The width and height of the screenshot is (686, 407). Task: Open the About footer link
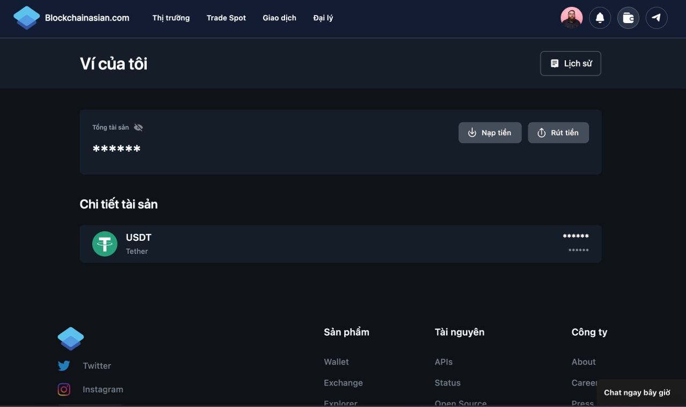tap(584, 362)
